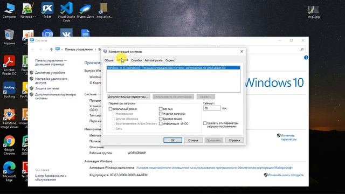Click the Таймаут seconds field

(212, 108)
